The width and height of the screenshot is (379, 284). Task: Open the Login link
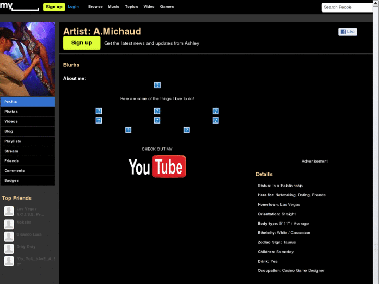point(73,7)
